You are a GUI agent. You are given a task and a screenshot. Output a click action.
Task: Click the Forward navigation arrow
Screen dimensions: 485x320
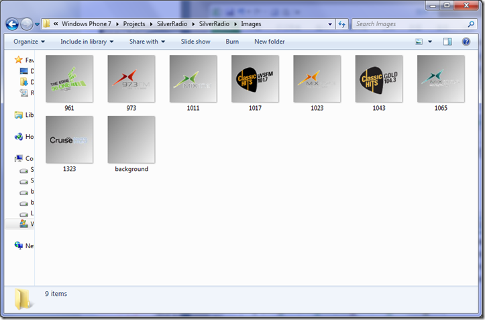click(27, 24)
